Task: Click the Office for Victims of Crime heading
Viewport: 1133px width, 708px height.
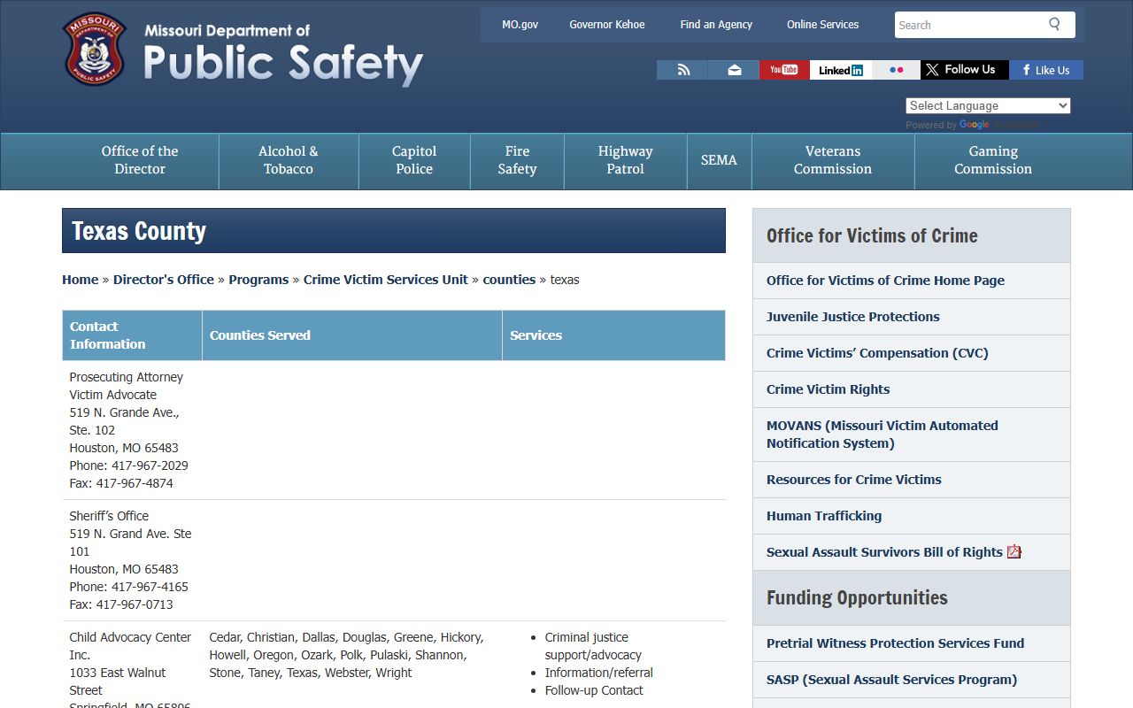Action: click(872, 236)
